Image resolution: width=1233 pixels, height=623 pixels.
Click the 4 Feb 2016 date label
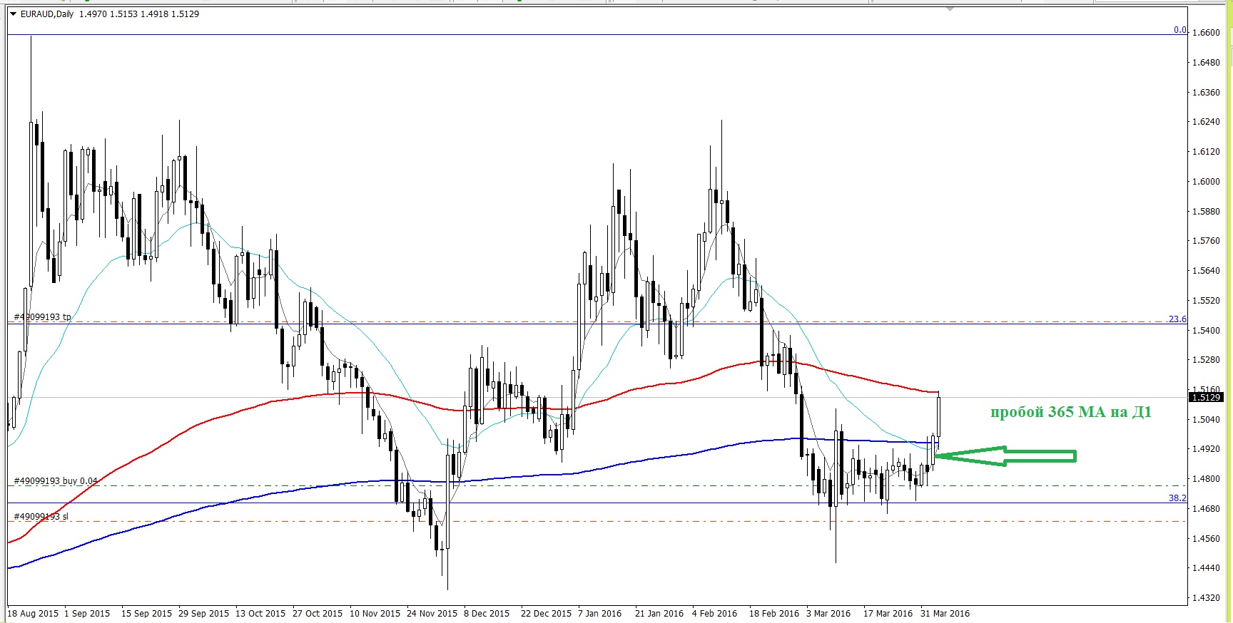[x=714, y=613]
